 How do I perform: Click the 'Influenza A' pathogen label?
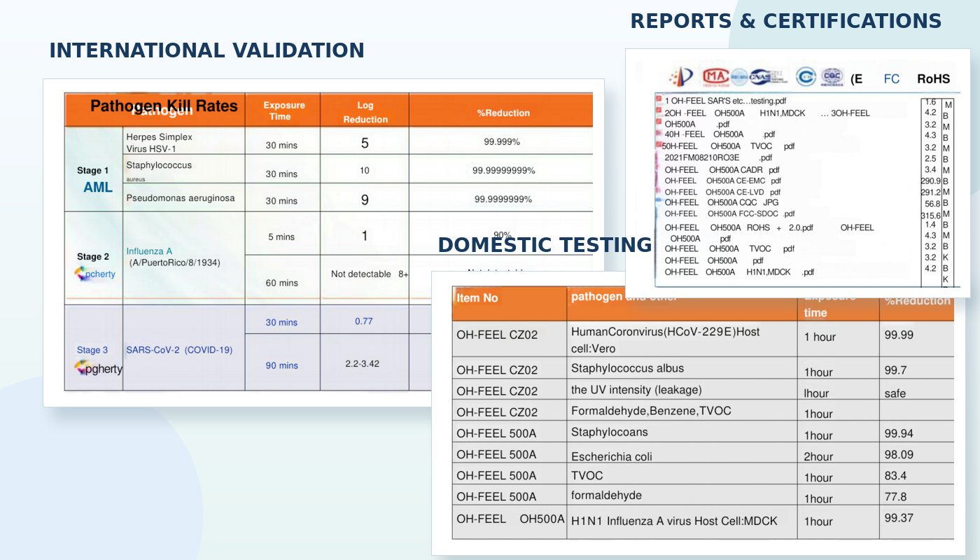[149, 251]
